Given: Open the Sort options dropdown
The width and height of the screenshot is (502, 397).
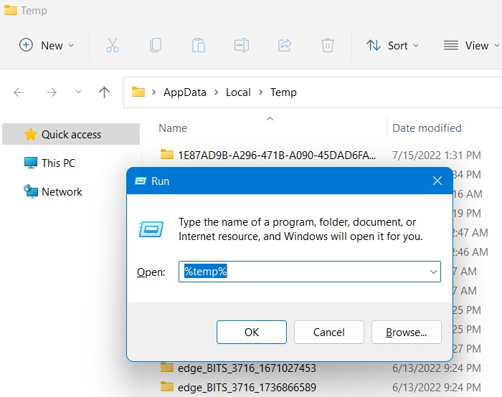Looking at the screenshot, I should click(x=392, y=45).
